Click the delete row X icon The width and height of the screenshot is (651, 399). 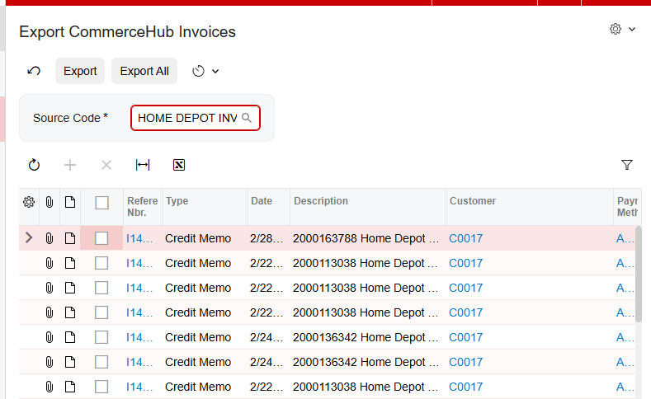[x=106, y=165]
